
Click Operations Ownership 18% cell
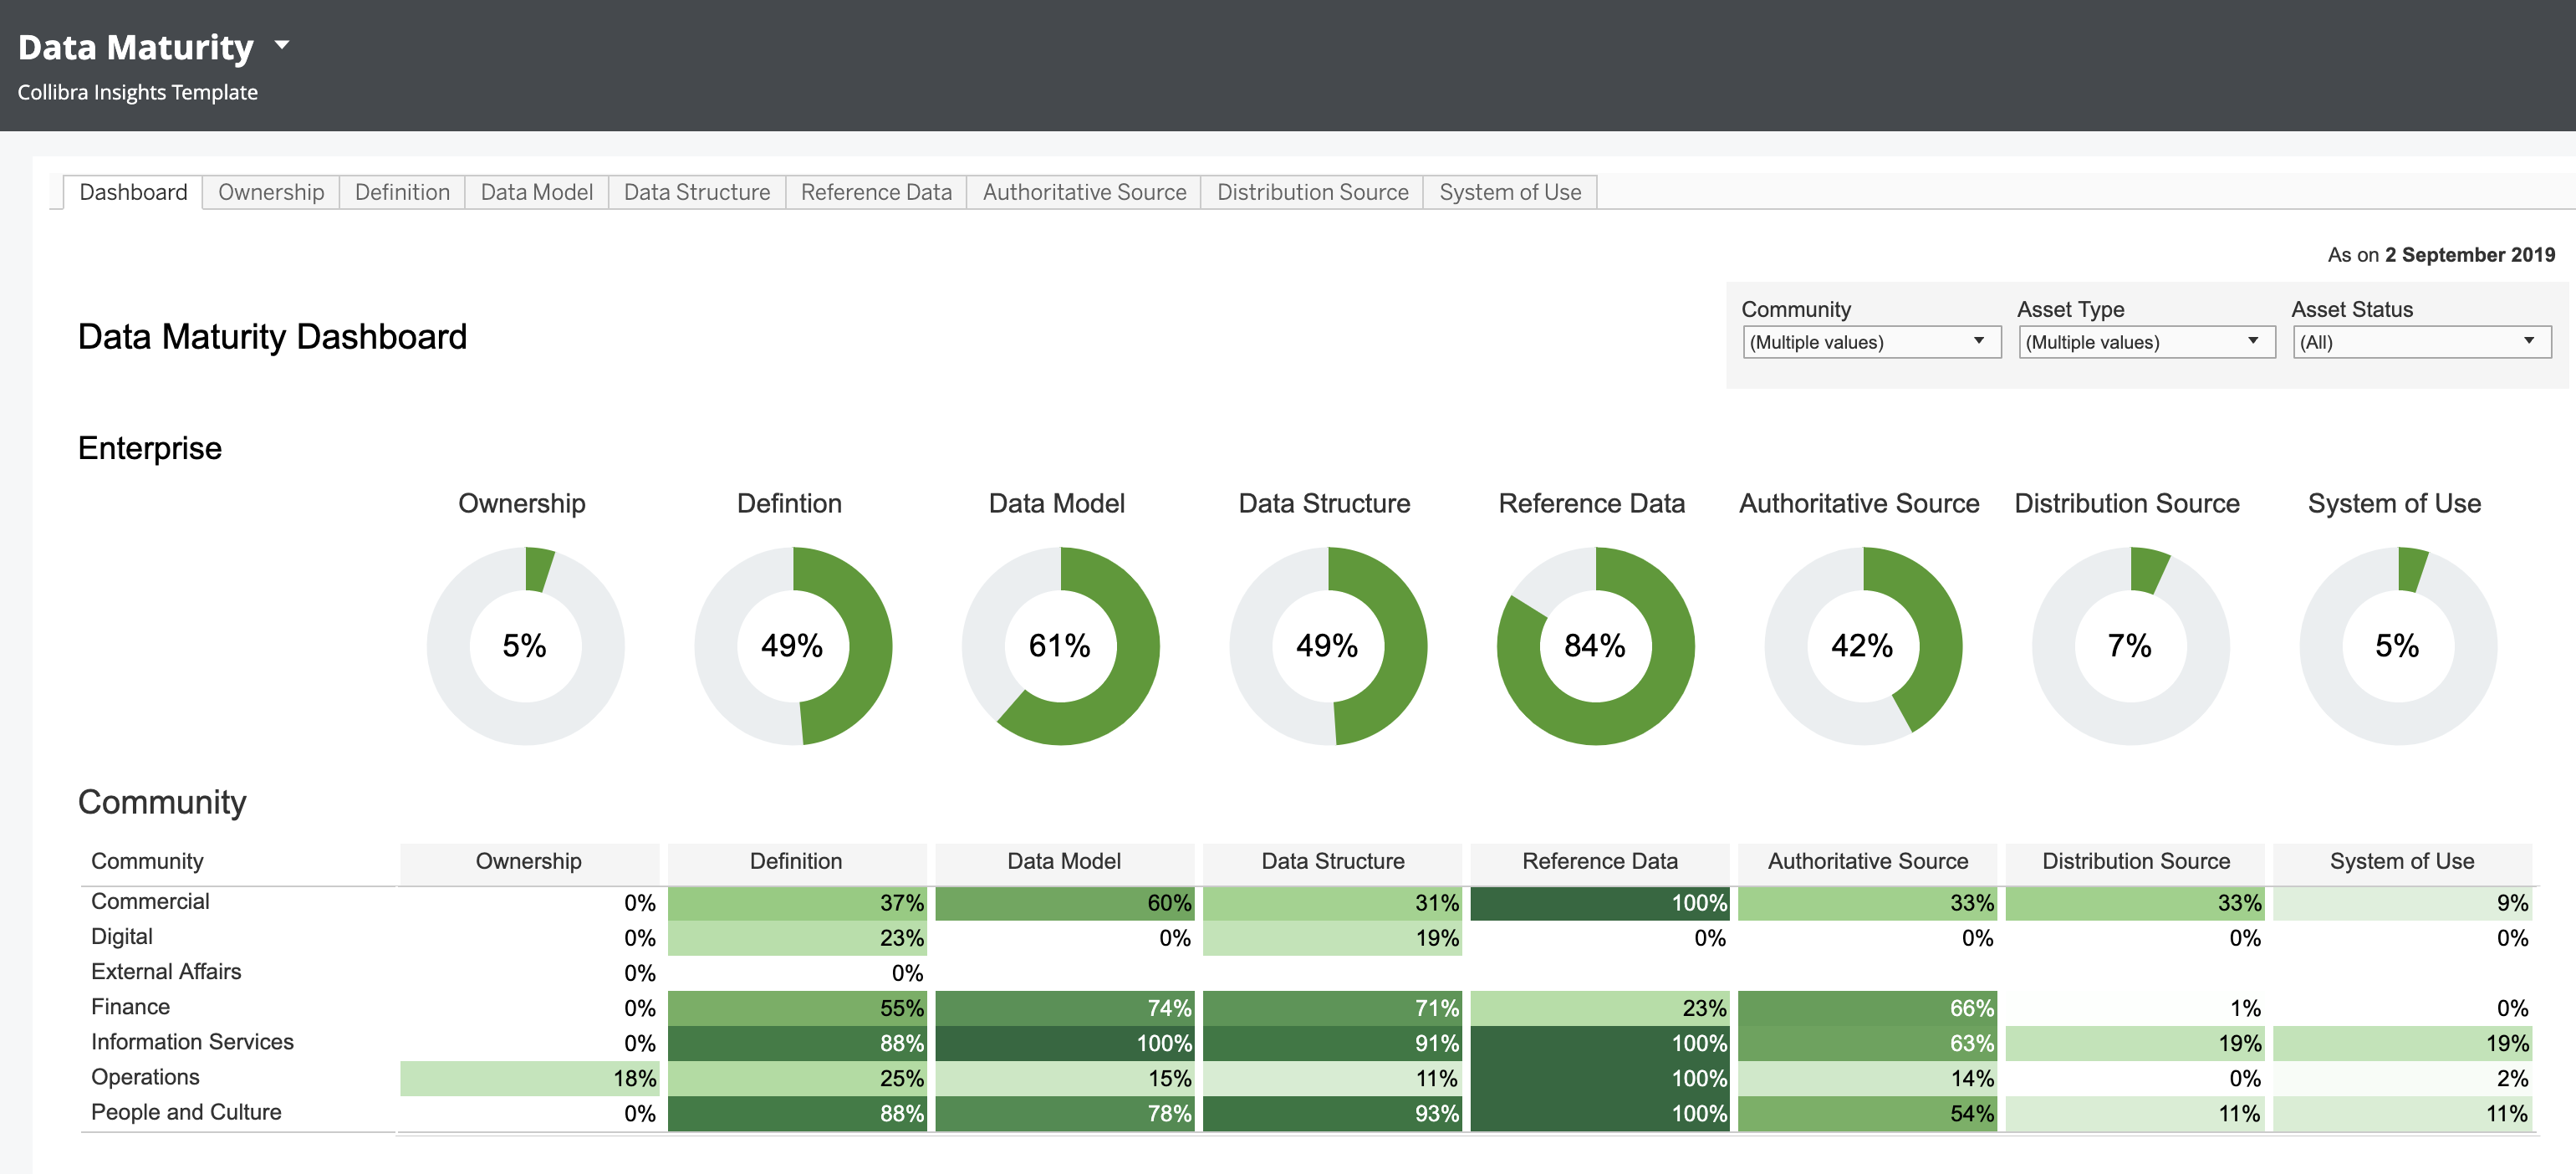pyautogui.click(x=529, y=1078)
